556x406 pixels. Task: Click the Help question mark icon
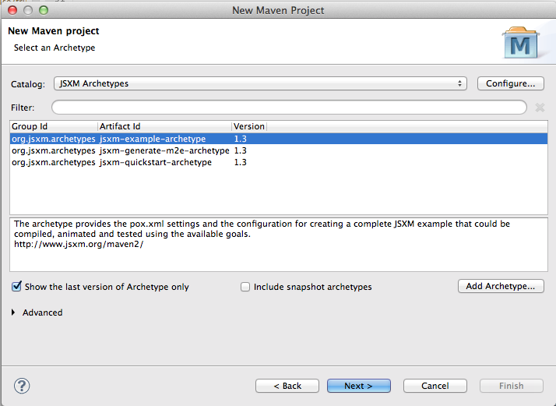[x=22, y=386]
